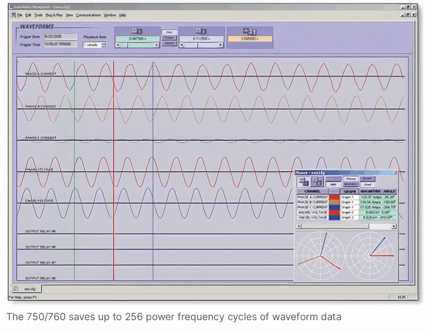Click first large icon in phasor panel
The width and height of the screenshot is (426, 331).
[303, 182]
